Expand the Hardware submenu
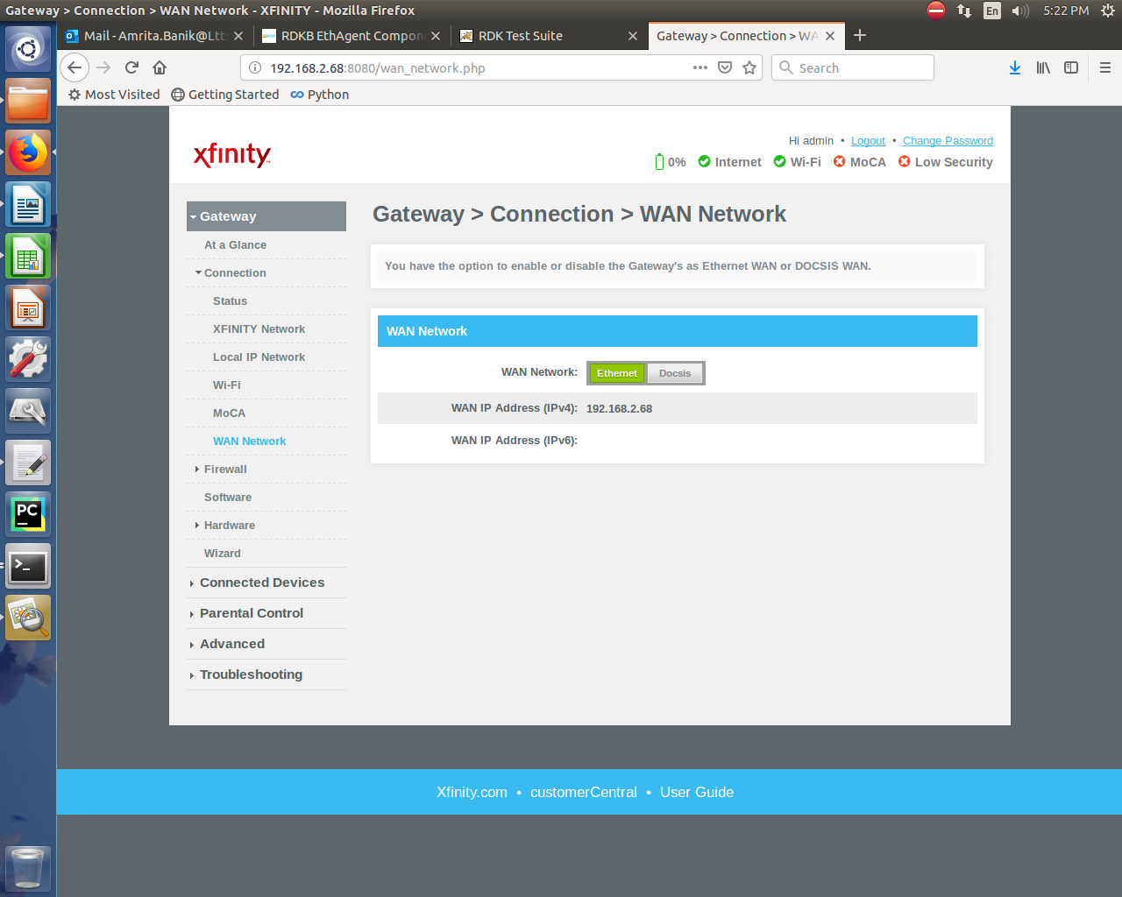This screenshot has height=897, width=1122. [229, 526]
